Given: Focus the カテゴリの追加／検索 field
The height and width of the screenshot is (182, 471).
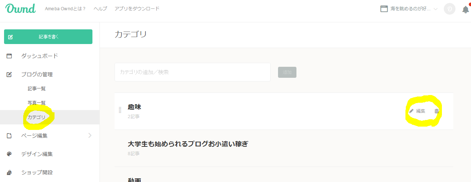Looking at the screenshot, I should [193, 72].
